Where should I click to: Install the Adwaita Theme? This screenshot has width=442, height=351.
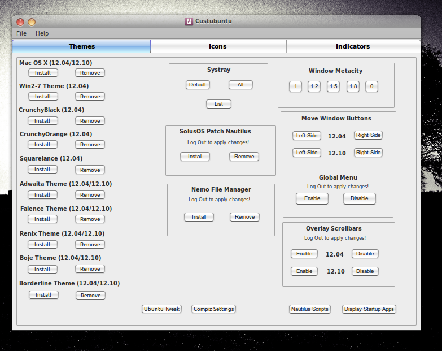[x=42, y=194]
